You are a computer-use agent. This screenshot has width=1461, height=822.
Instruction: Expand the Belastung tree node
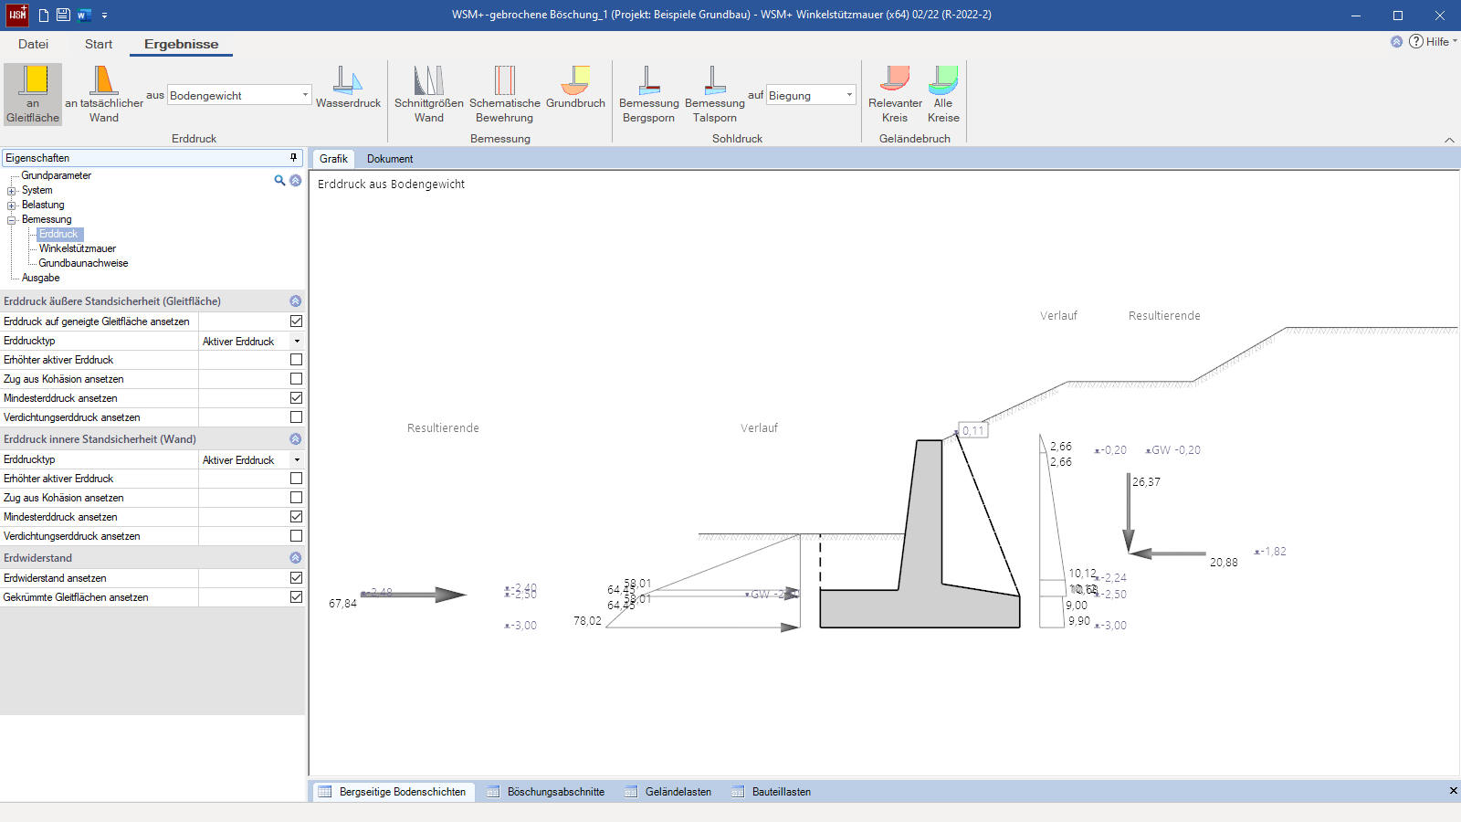[x=12, y=205]
